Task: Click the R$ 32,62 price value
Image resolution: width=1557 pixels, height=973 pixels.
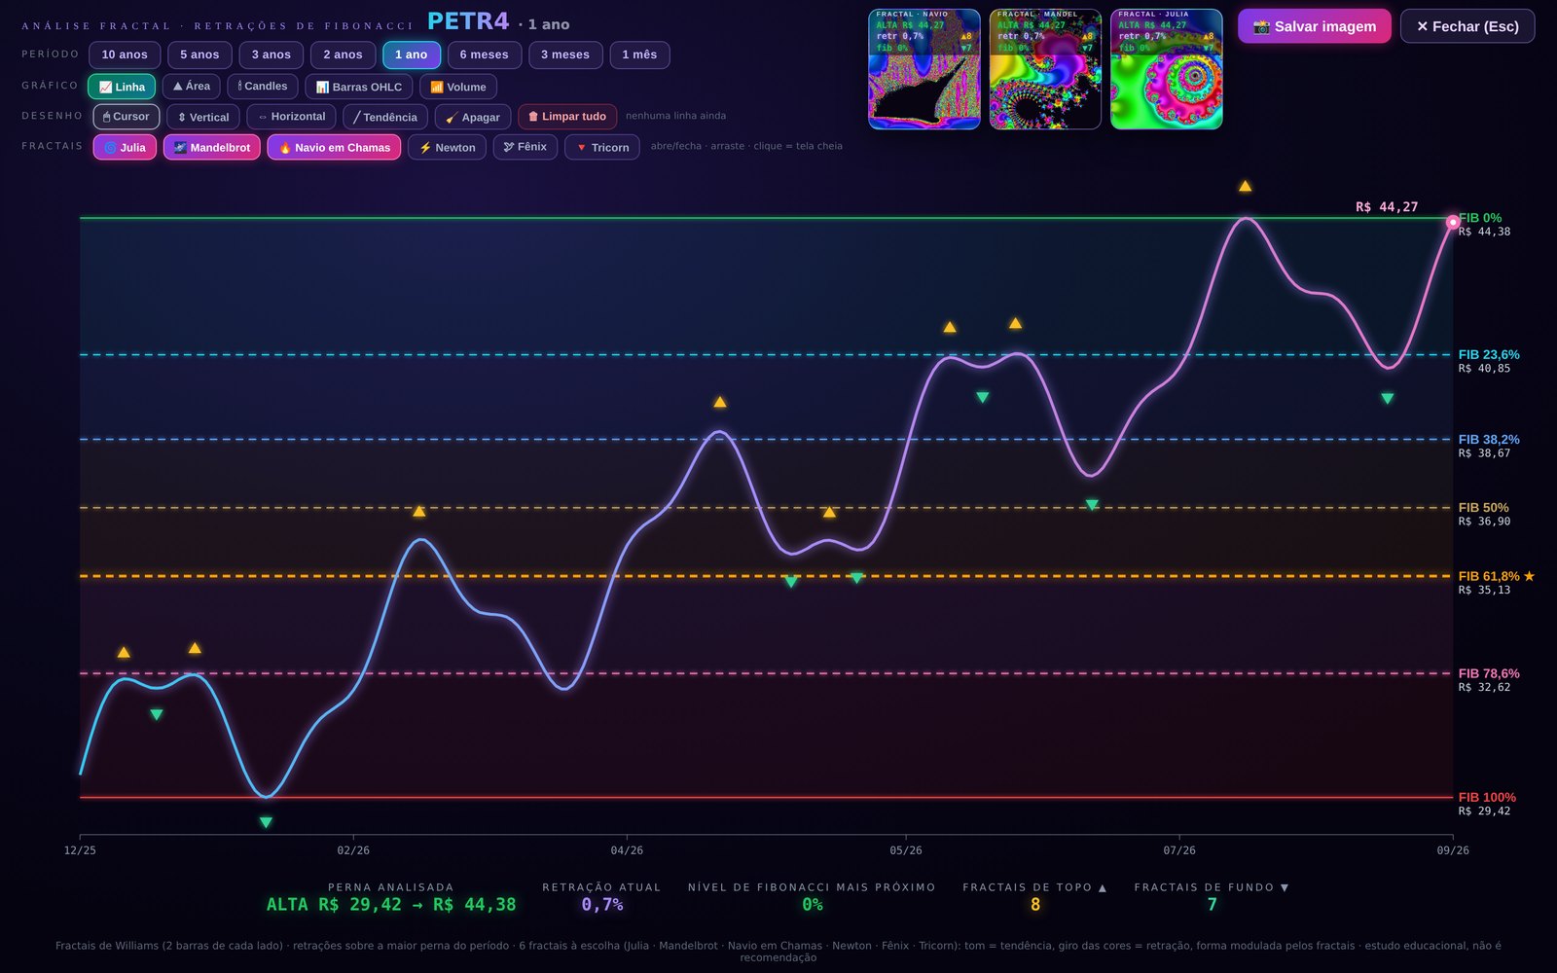Action: coord(1484,687)
